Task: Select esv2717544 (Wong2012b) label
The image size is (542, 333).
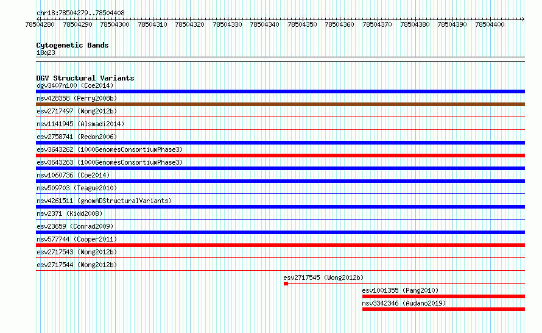Action: [x=77, y=265]
